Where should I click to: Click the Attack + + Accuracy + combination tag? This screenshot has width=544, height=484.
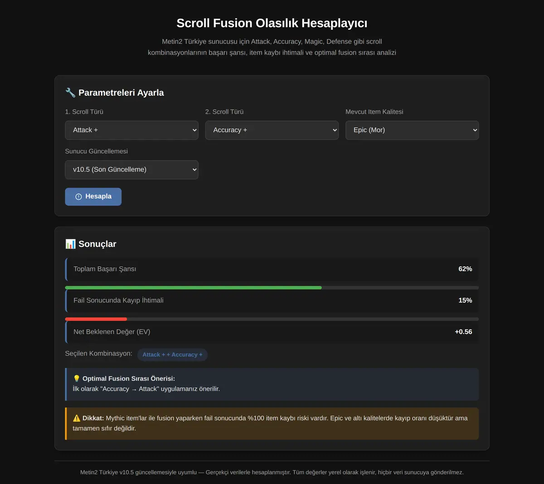point(173,355)
